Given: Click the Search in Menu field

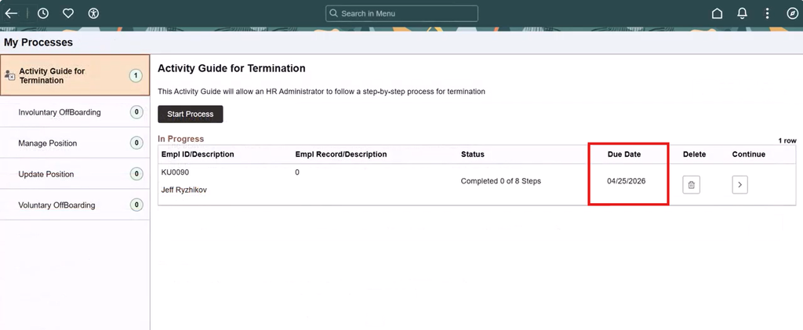Looking at the screenshot, I should coord(401,13).
